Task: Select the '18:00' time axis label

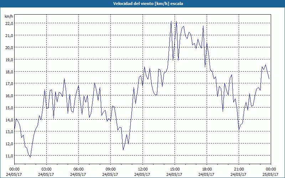Action: pos(207,169)
